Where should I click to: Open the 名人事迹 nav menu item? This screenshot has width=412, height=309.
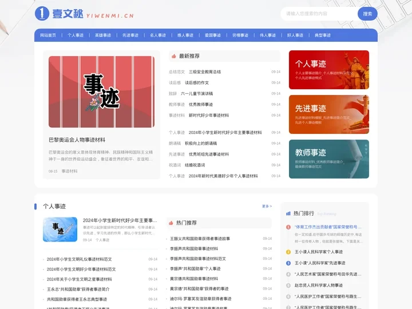point(158,35)
